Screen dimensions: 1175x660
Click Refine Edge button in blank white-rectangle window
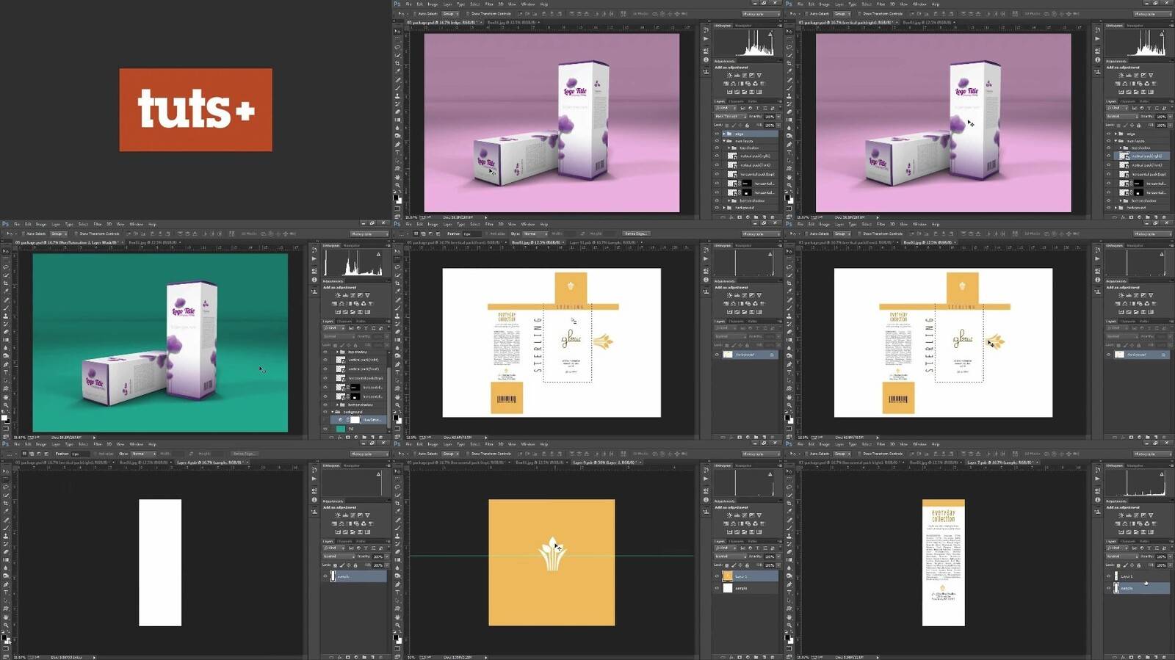(x=244, y=454)
